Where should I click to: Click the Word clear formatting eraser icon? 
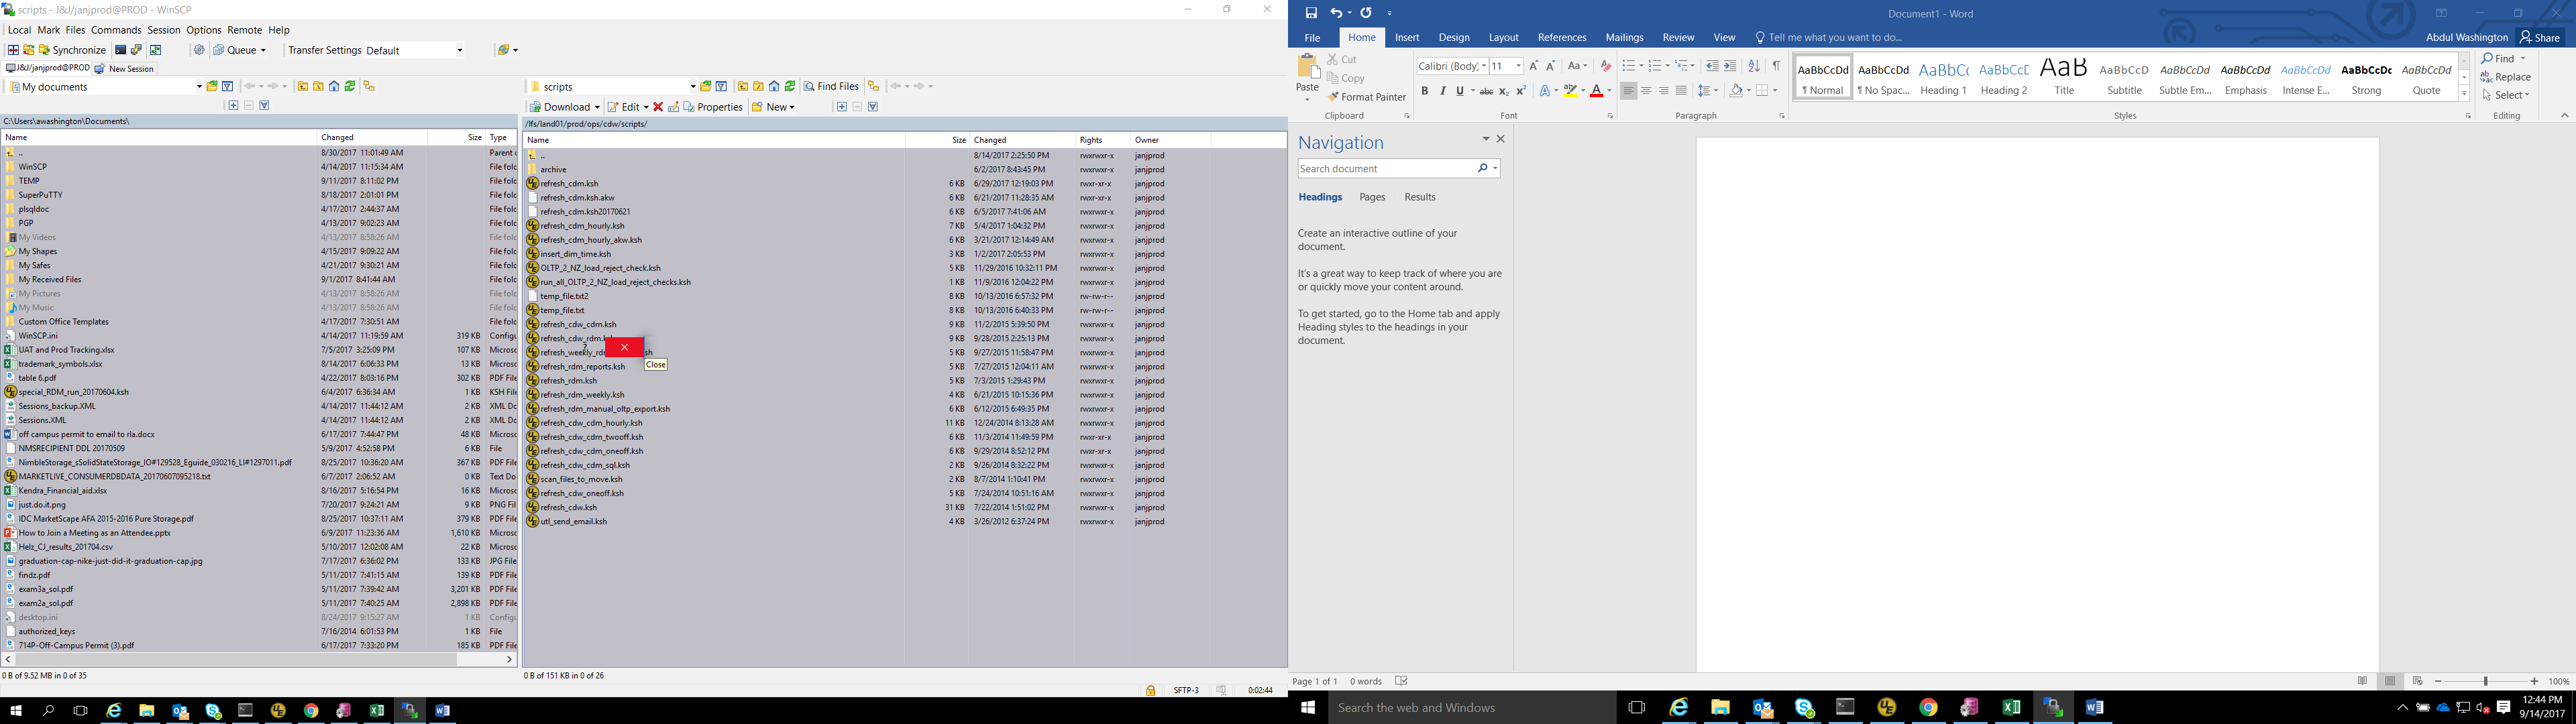1605,66
